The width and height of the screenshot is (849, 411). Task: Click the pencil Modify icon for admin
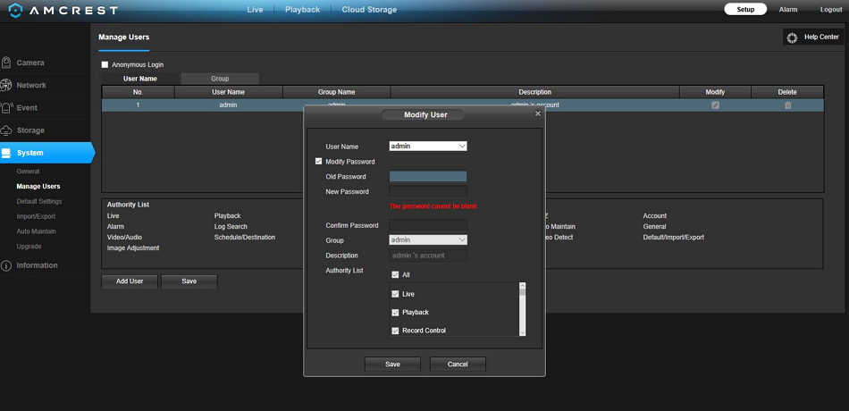point(715,105)
